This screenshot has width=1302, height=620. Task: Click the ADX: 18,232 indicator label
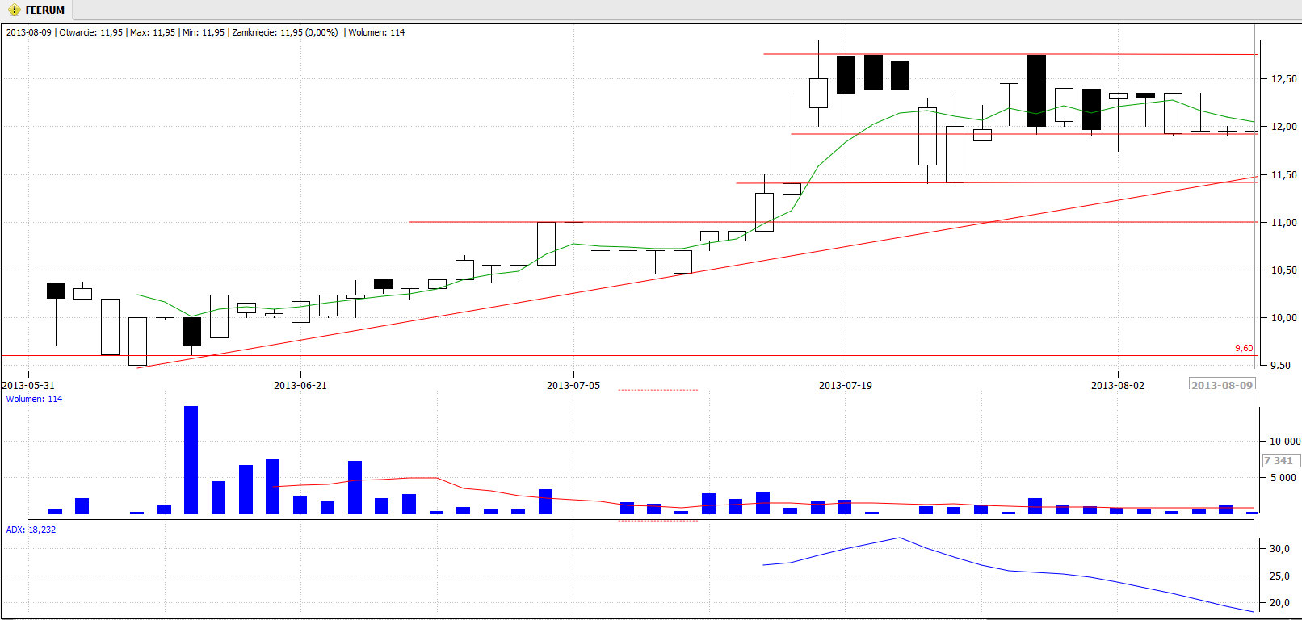(31, 530)
